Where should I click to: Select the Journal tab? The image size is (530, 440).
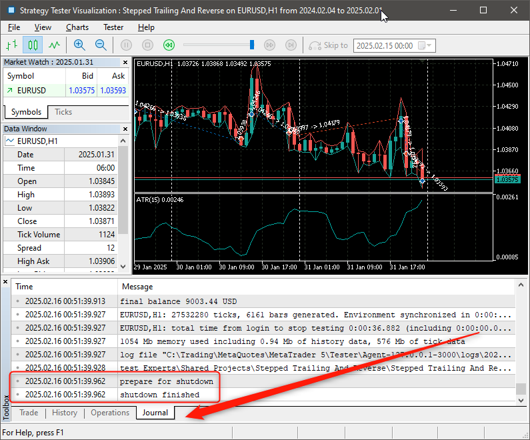pyautogui.click(x=155, y=413)
